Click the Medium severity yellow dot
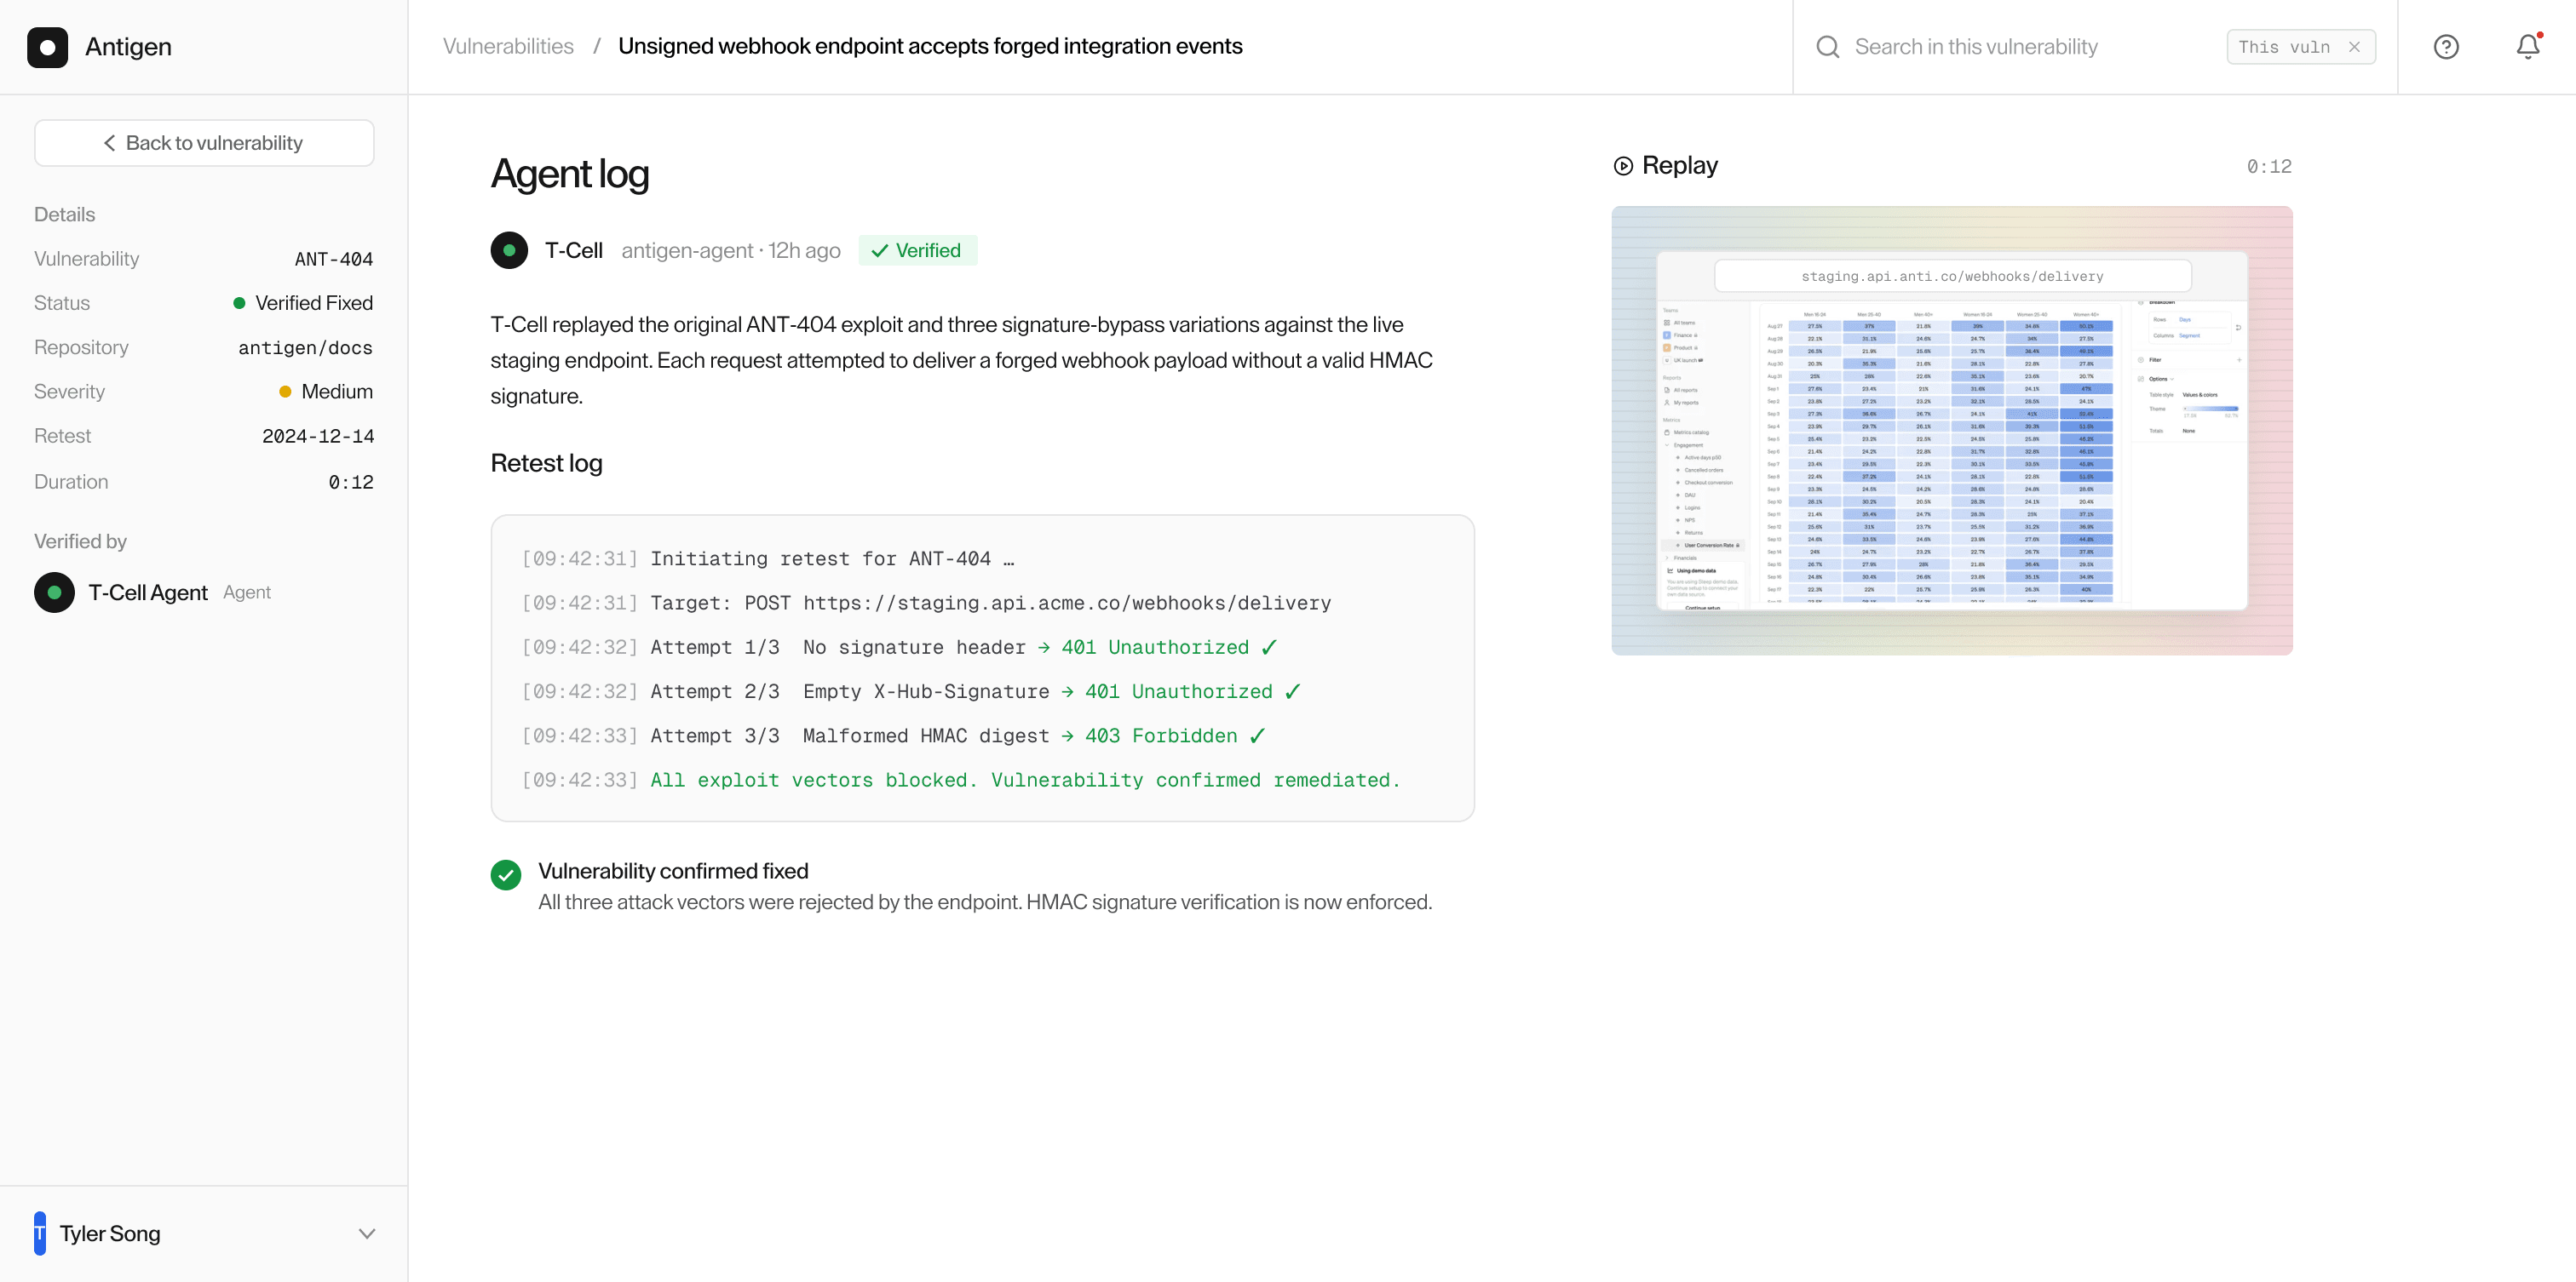Image resolution: width=2576 pixels, height=1282 pixels. [x=285, y=392]
